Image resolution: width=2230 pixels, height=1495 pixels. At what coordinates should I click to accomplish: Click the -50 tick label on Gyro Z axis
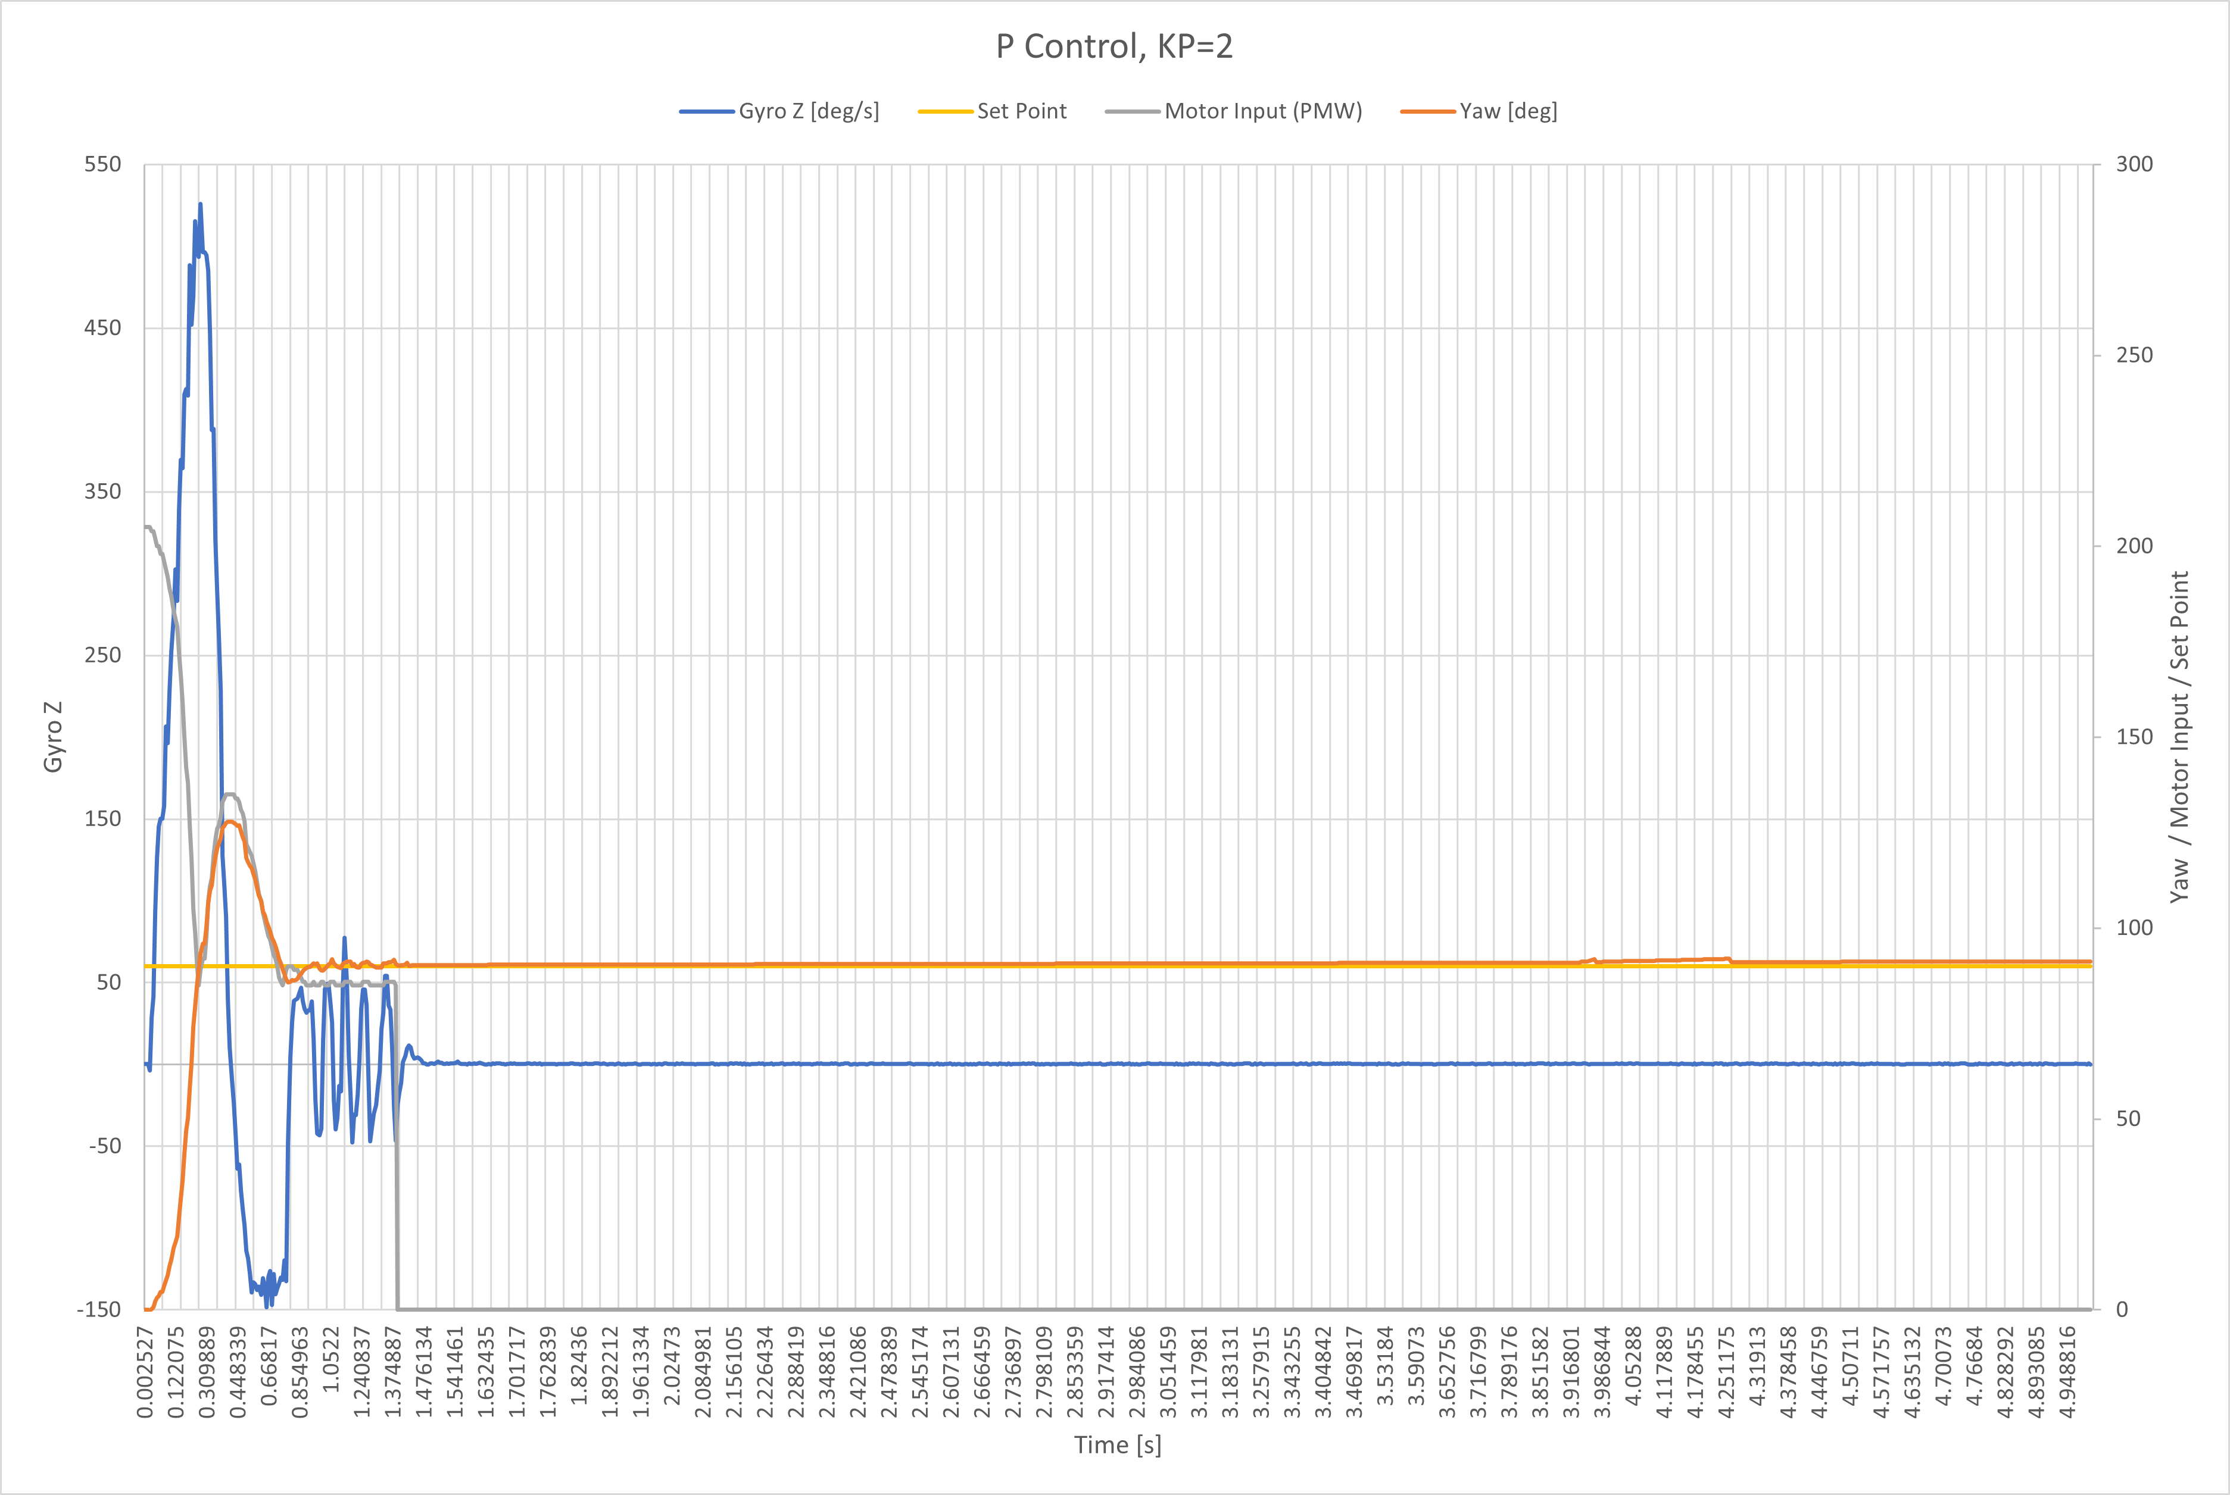coord(105,1145)
